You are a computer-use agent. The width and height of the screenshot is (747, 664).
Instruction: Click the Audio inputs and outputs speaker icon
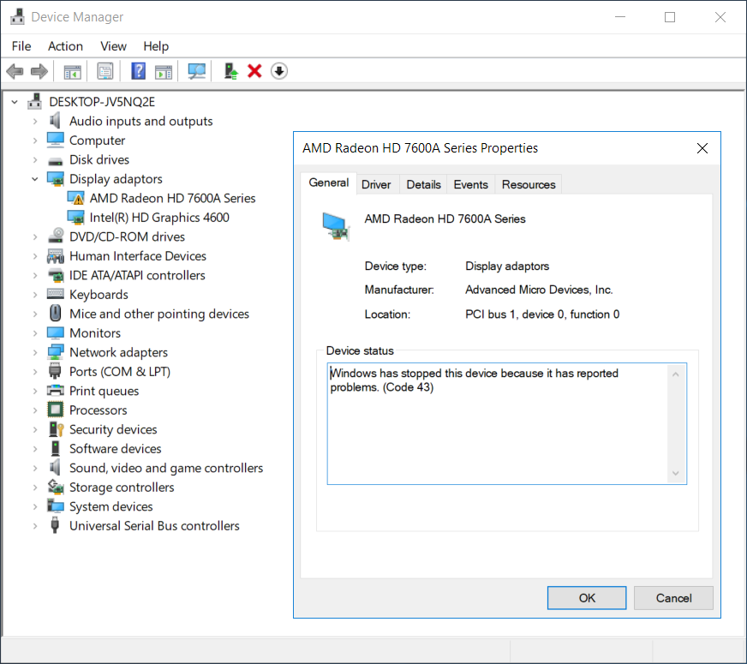click(56, 121)
